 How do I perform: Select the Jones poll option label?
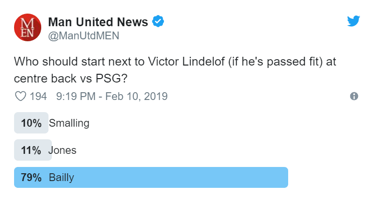[x=63, y=150]
